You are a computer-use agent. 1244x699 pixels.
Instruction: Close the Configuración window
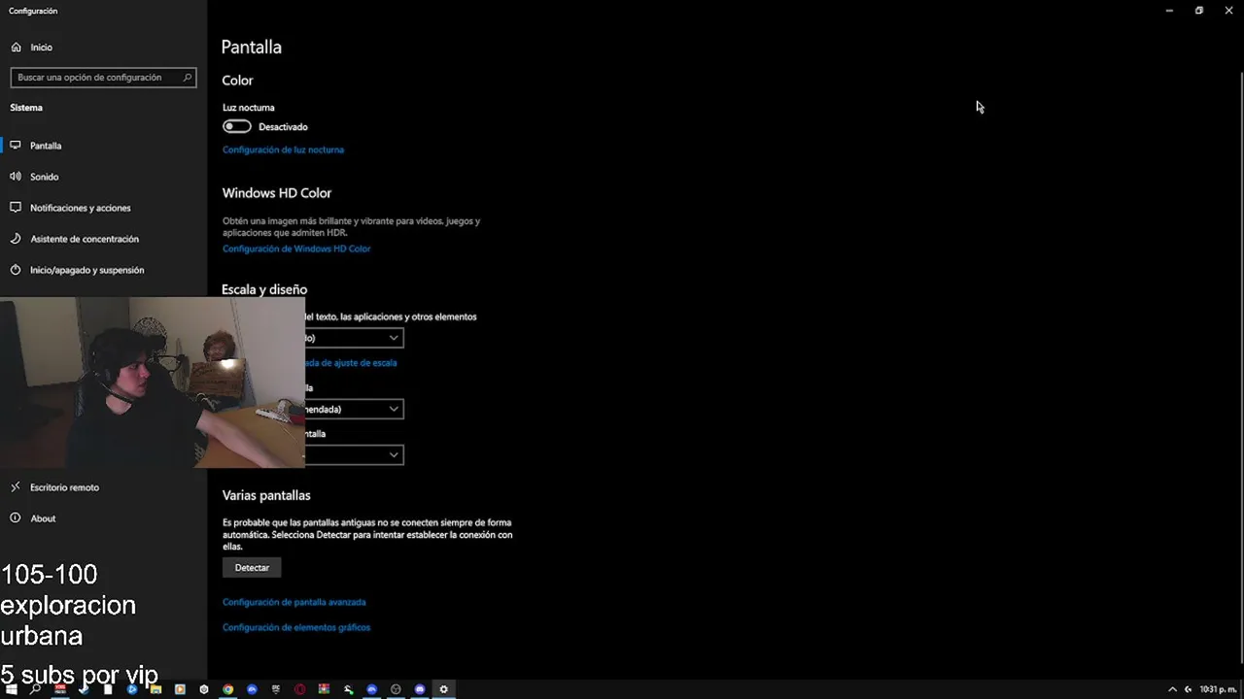tap(1228, 11)
